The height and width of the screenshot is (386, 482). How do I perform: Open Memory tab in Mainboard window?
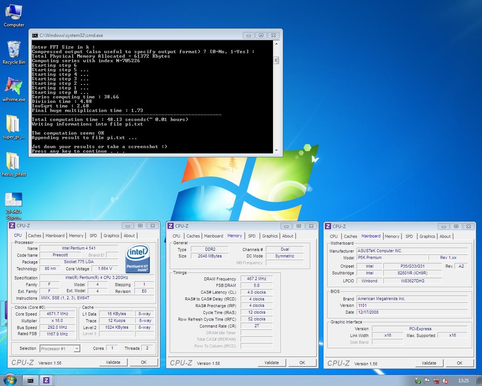tap(392, 236)
